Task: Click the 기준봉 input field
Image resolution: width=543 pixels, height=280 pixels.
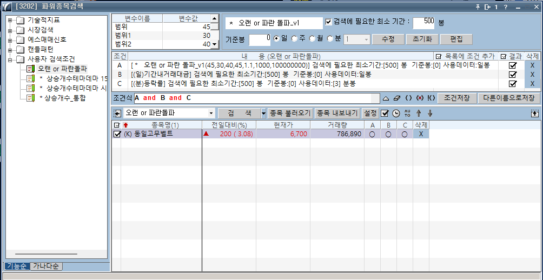Action: tap(259, 39)
